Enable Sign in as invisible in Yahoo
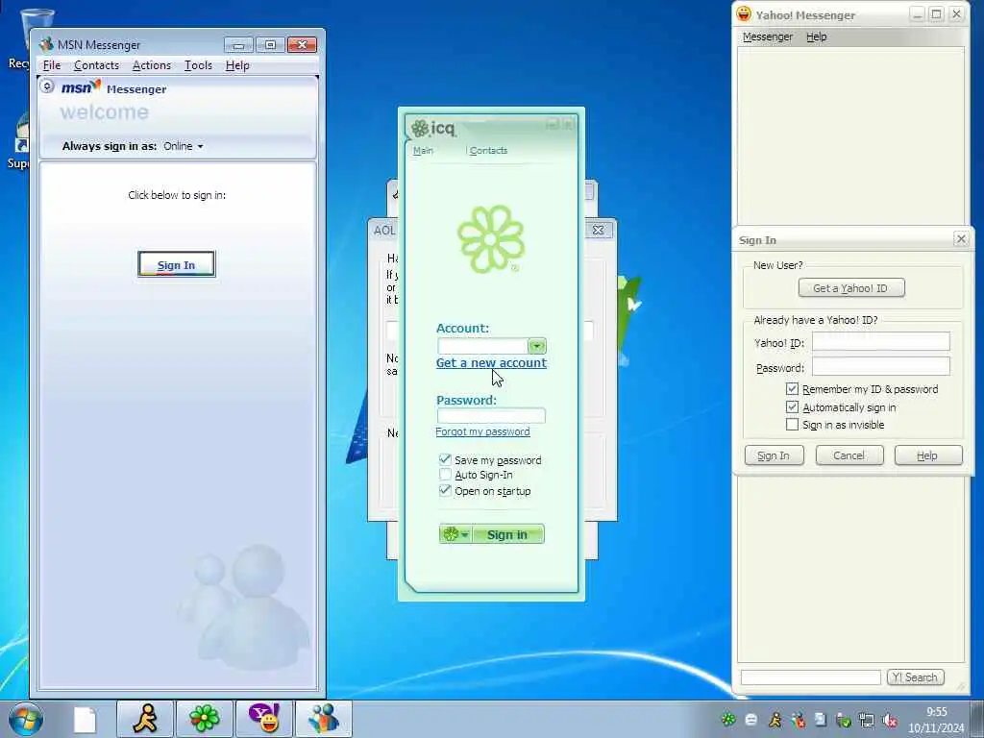The image size is (984, 738). click(792, 424)
